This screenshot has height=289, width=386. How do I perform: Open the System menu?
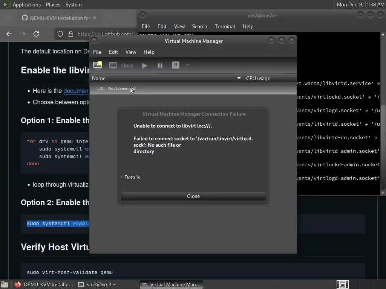click(x=74, y=5)
